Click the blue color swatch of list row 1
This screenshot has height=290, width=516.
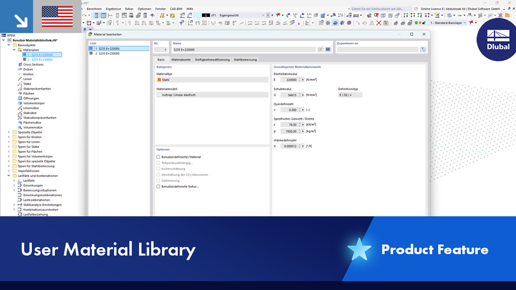click(x=91, y=48)
